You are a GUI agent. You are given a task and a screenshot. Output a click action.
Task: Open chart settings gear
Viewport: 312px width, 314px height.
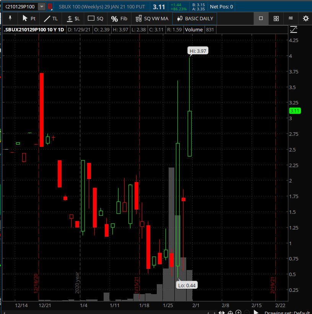point(305,18)
